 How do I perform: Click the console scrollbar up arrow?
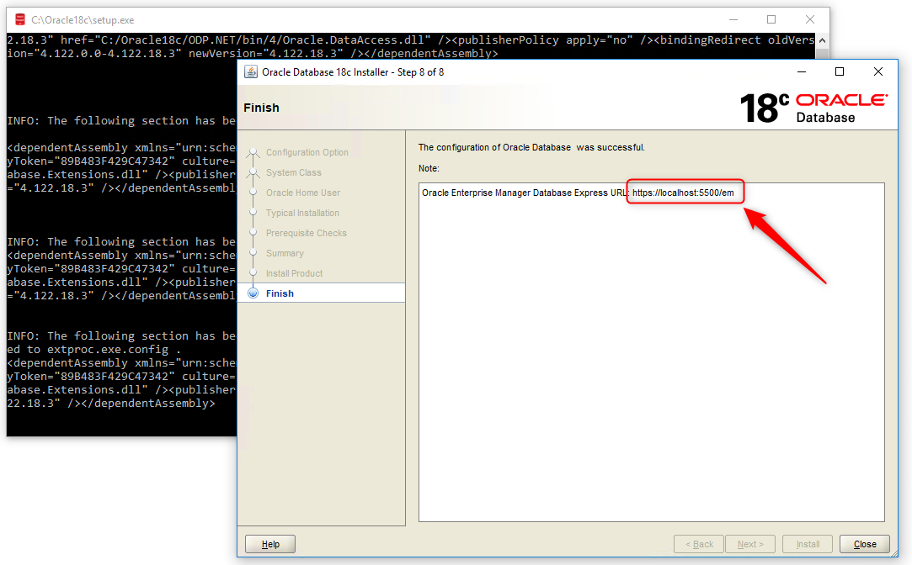822,40
